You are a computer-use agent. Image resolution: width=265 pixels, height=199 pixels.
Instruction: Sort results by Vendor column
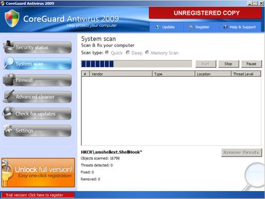121,74
